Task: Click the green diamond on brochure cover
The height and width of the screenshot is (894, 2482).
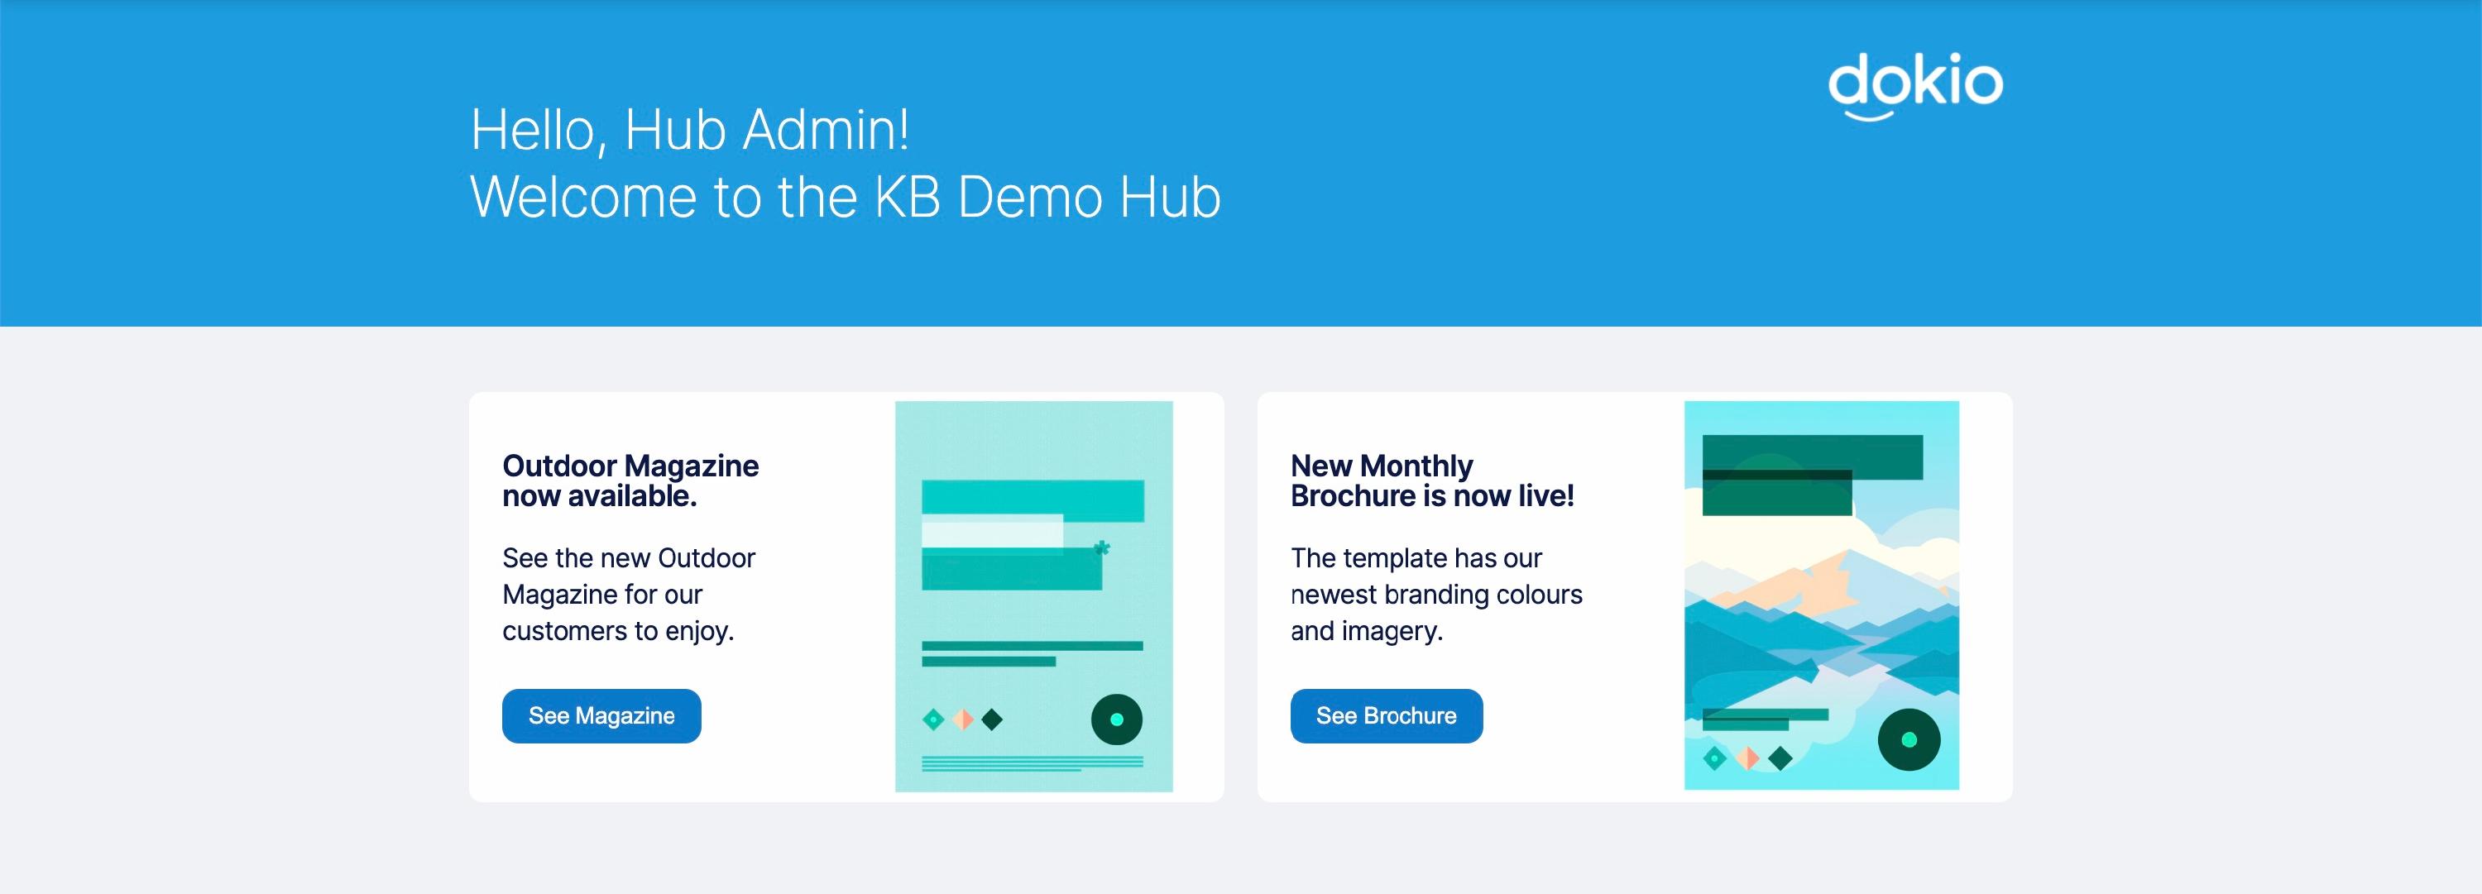Action: (1714, 758)
